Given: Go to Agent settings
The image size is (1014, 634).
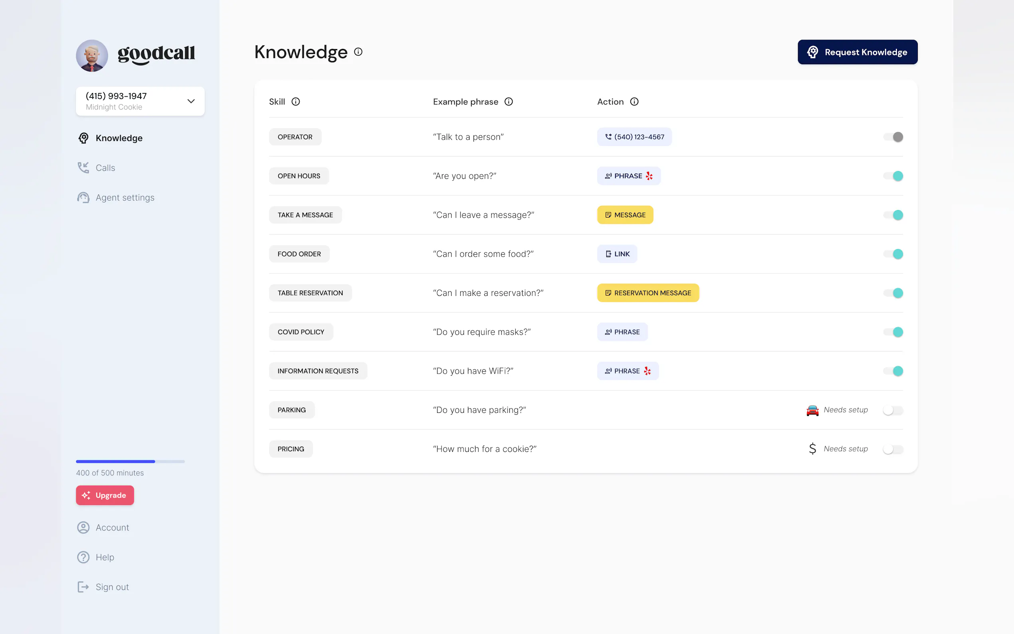Looking at the screenshot, I should pyautogui.click(x=125, y=198).
